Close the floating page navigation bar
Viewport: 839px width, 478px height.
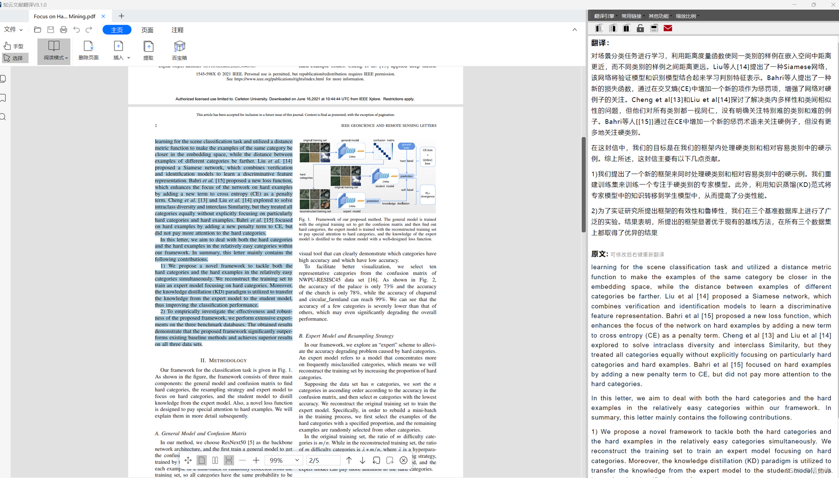403,460
